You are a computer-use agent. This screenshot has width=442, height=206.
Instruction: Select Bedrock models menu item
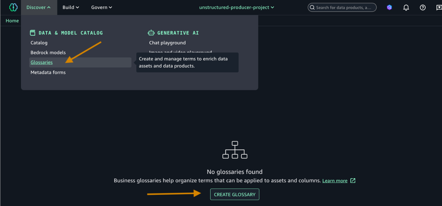48,53
